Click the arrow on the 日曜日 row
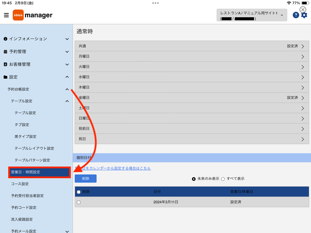Screen dimensions: 311x233 click(303, 119)
